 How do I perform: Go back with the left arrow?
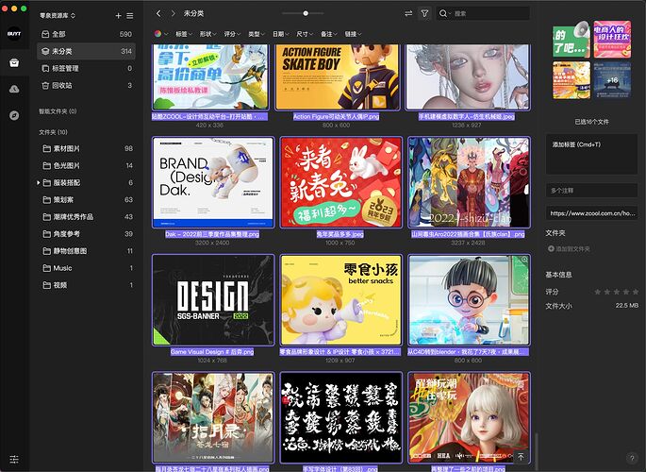pos(158,14)
